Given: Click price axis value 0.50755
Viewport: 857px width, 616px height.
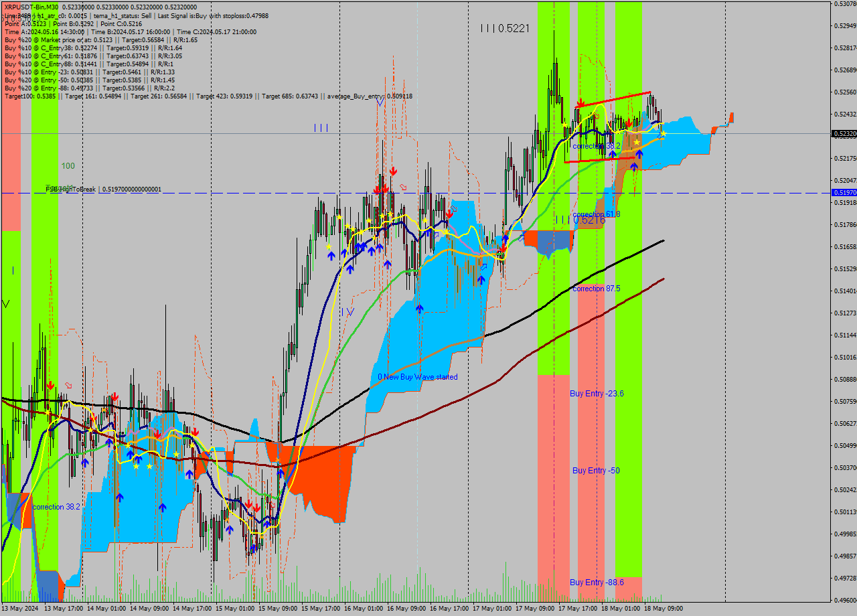Looking at the screenshot, I should [x=846, y=402].
